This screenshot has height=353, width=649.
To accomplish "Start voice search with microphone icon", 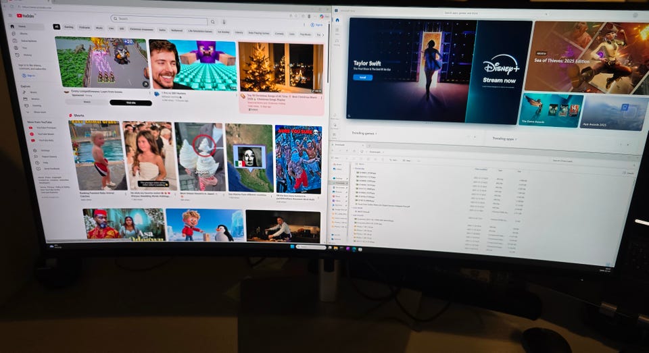I will [x=224, y=22].
